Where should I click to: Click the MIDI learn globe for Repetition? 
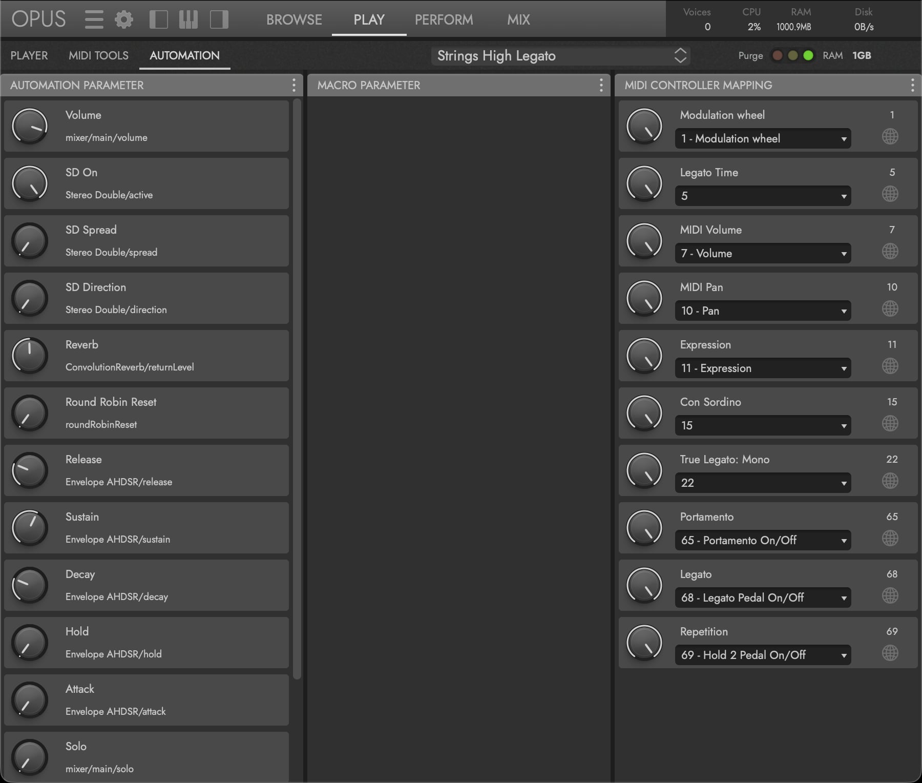pyautogui.click(x=890, y=653)
